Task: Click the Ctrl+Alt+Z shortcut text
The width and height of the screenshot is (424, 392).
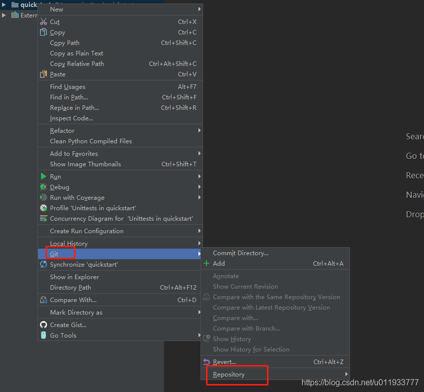Action: click(x=328, y=362)
